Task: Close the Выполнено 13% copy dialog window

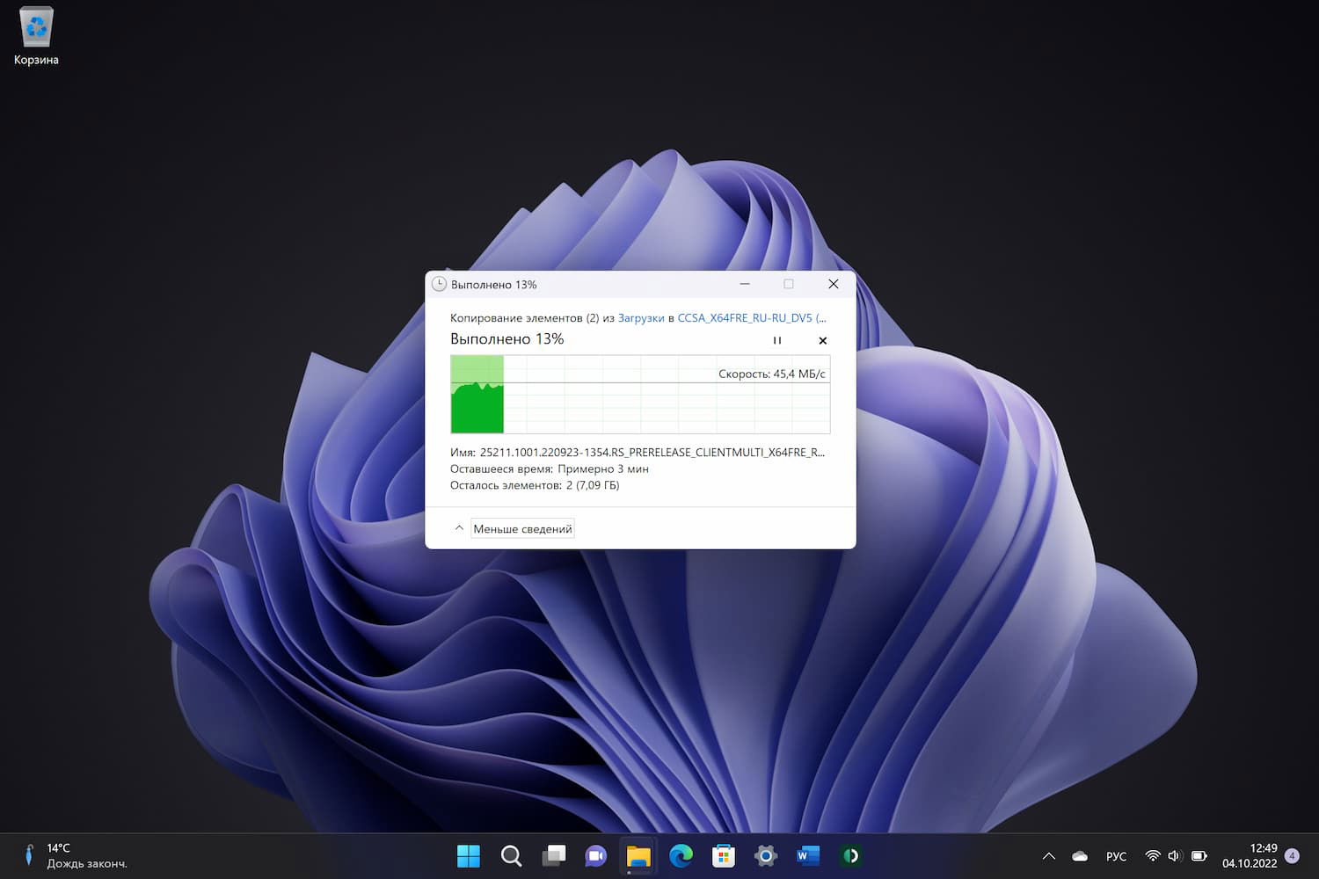Action: click(x=834, y=284)
